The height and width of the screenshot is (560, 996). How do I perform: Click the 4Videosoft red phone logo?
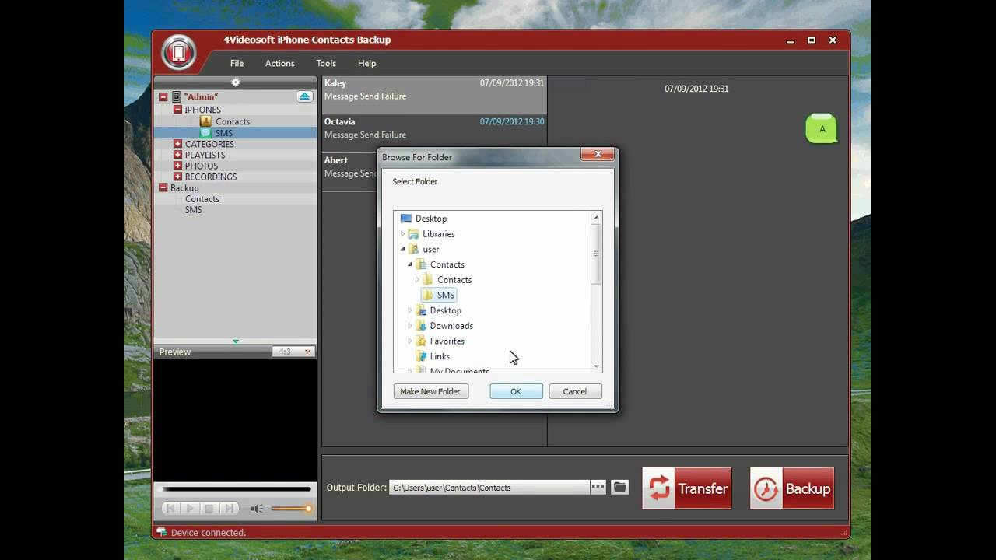178,53
